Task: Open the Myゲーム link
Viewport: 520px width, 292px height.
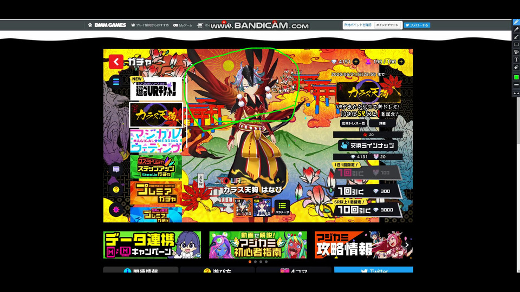Action: [183, 25]
